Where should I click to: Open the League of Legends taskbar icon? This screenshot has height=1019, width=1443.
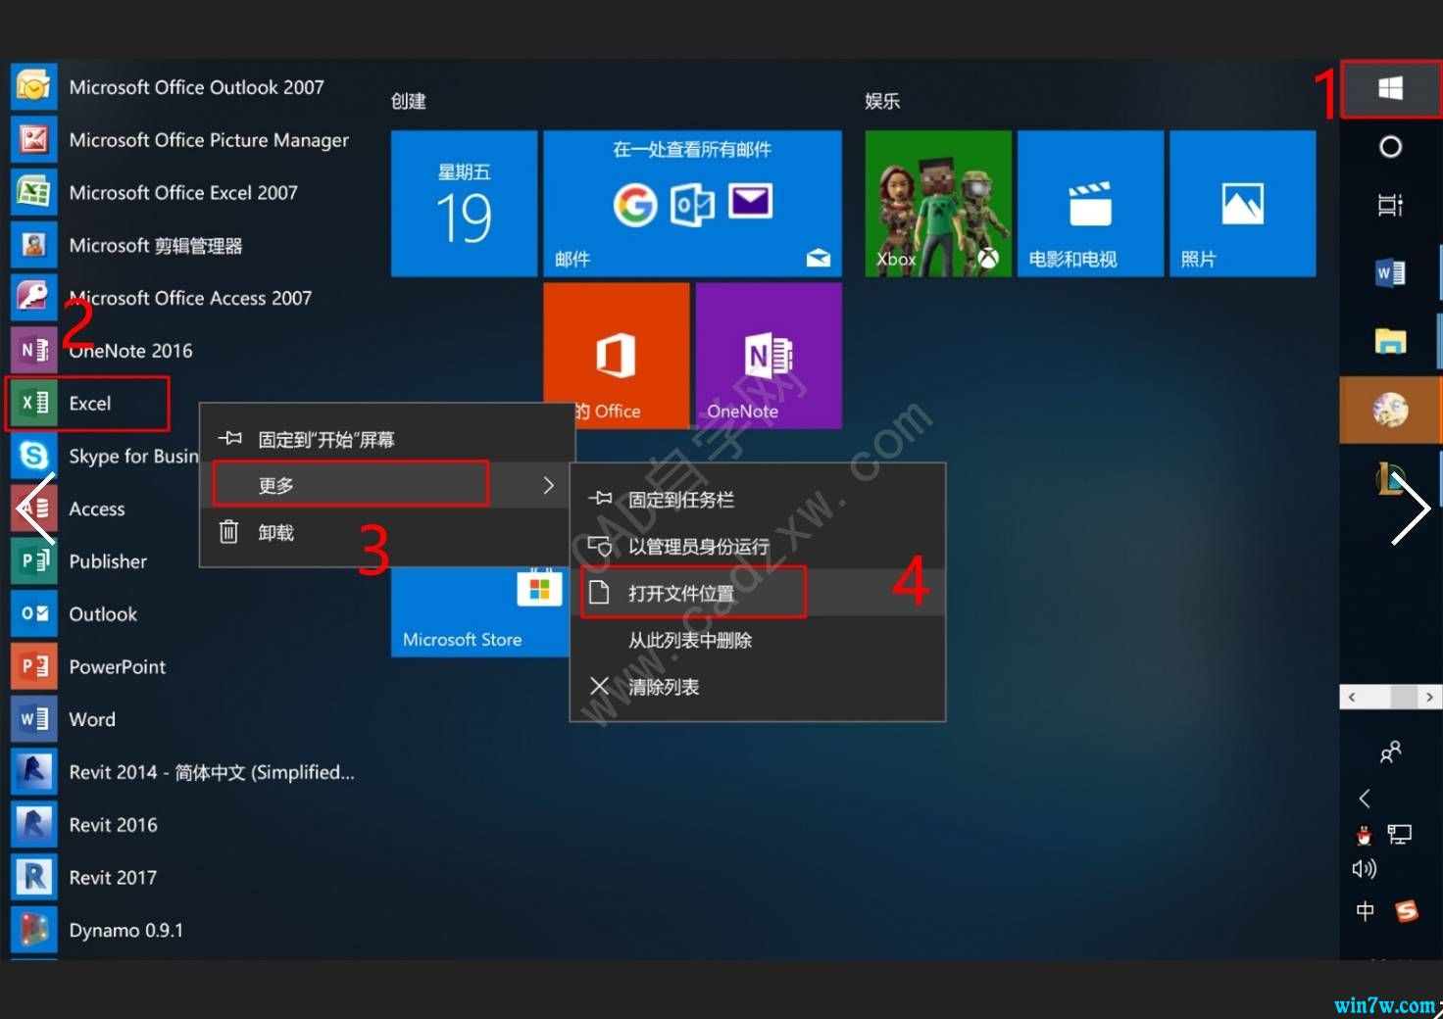pos(1390,478)
